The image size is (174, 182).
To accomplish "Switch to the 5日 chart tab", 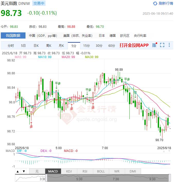I will (x=23, y=45).
